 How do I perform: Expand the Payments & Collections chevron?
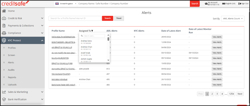click(x=42, y=26)
